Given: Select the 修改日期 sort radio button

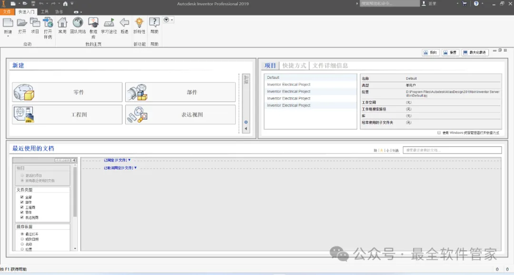Looking at the screenshot, I should click(x=22, y=239).
